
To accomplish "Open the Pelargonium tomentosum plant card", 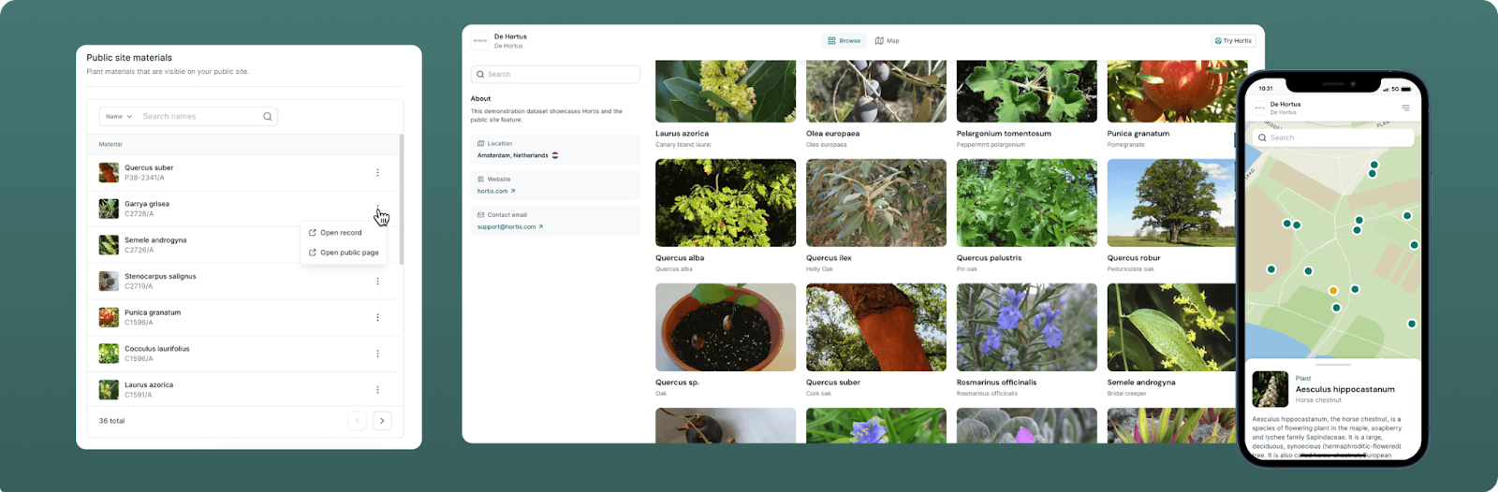I will 1027,104.
